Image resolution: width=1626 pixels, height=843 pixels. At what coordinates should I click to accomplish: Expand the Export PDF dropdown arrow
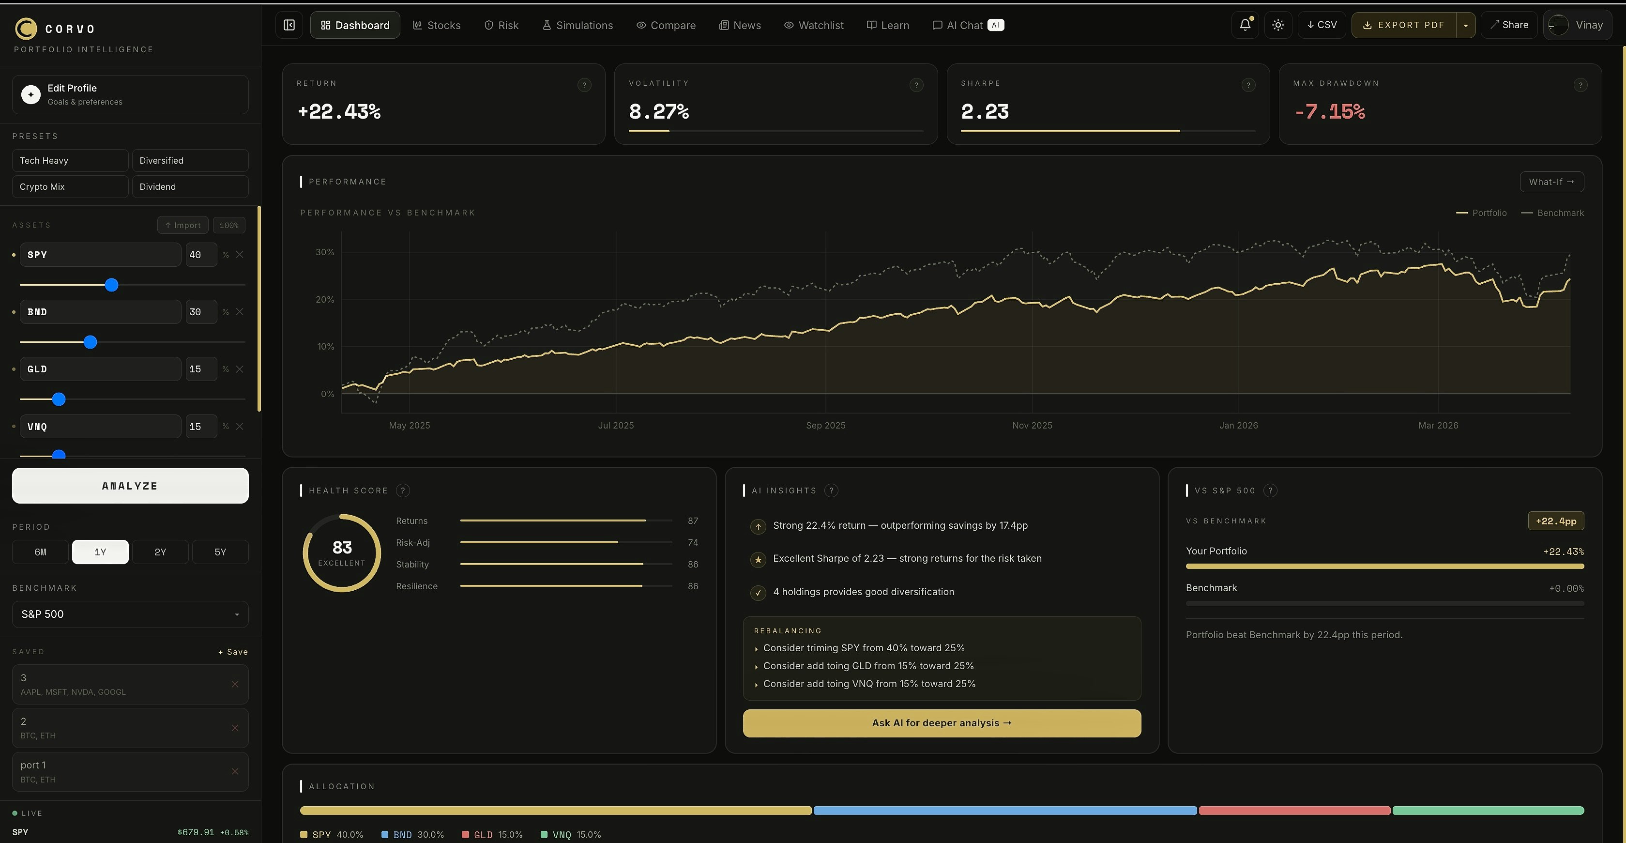tap(1466, 25)
